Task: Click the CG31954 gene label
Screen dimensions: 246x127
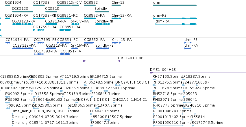Action: [x=13, y=3]
